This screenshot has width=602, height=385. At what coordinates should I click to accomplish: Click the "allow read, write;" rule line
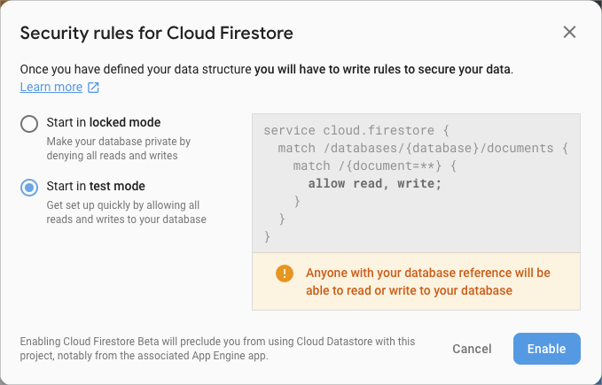pyautogui.click(x=374, y=184)
